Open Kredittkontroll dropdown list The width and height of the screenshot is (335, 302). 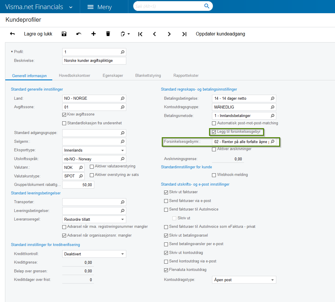[122, 254]
